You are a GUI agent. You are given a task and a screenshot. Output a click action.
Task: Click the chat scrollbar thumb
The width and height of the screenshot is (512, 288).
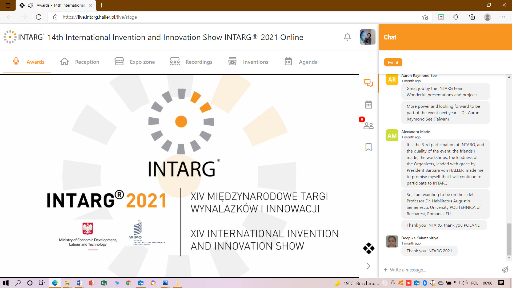point(509,239)
